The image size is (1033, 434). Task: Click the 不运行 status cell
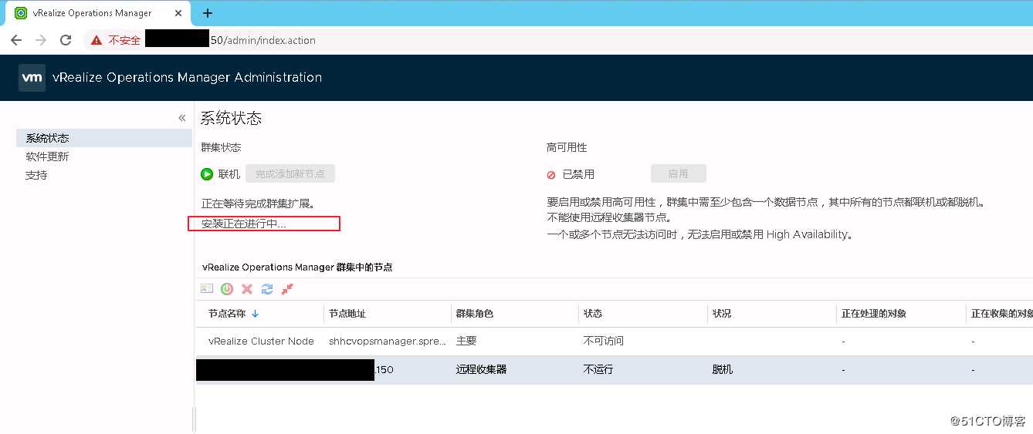pos(598,369)
